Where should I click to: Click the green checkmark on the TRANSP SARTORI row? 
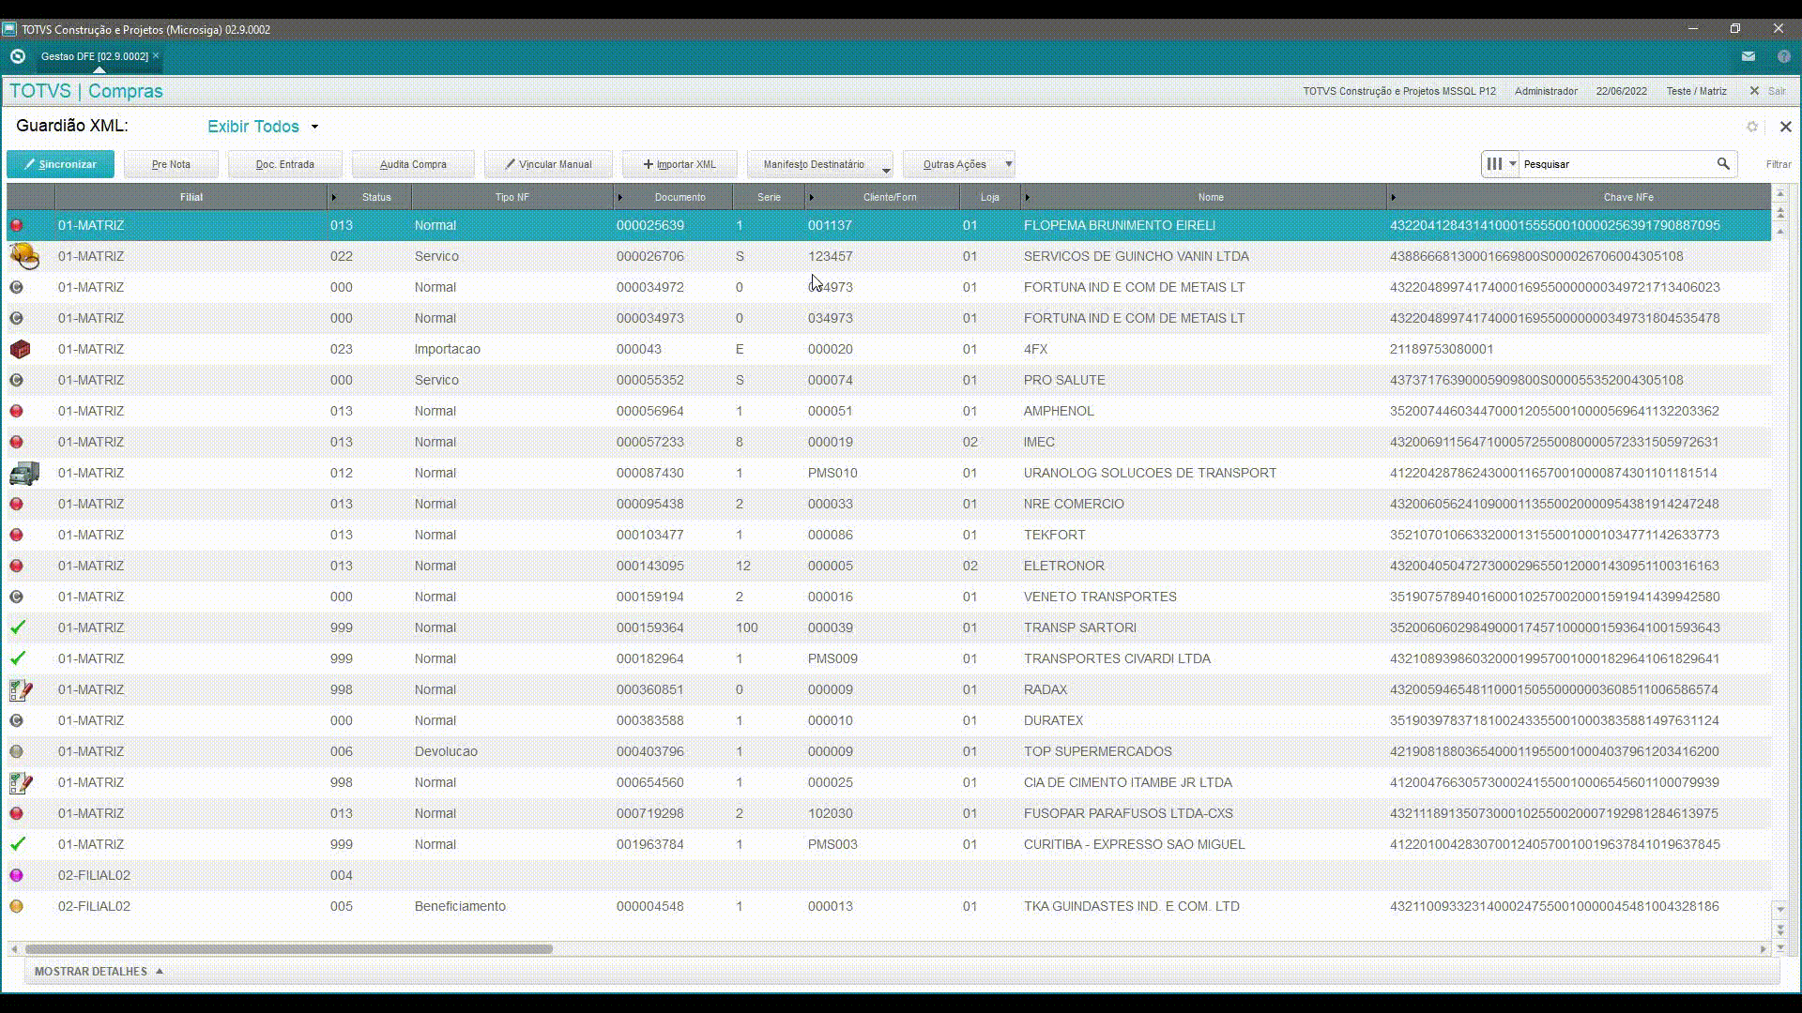tap(18, 627)
